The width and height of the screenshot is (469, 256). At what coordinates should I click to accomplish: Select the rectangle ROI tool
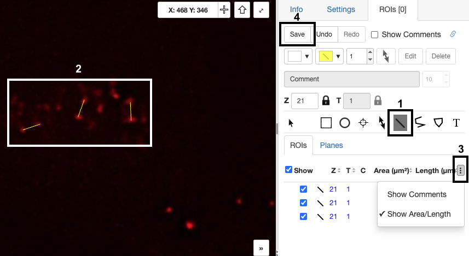[326, 123]
